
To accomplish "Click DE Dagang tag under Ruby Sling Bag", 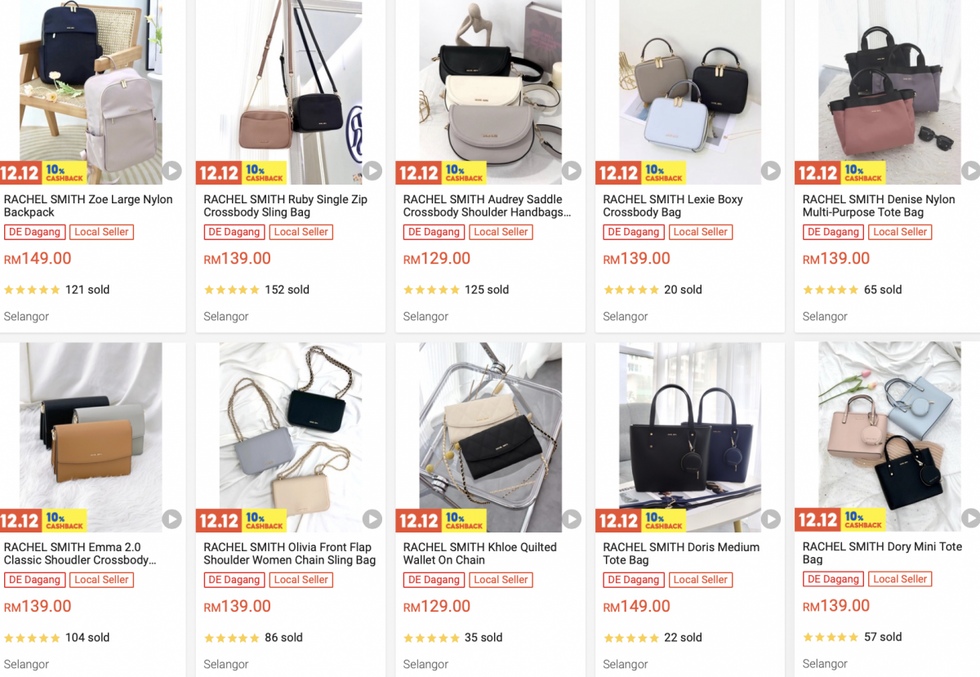I will click(x=236, y=232).
